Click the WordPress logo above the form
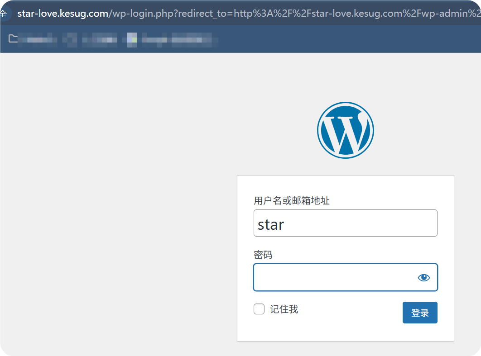This screenshot has width=481, height=356. point(345,130)
